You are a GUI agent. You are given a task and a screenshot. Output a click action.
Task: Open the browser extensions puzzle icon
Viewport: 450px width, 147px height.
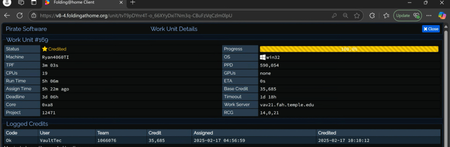click(372, 16)
